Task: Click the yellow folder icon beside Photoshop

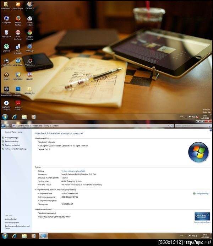Action: (x=29, y=90)
